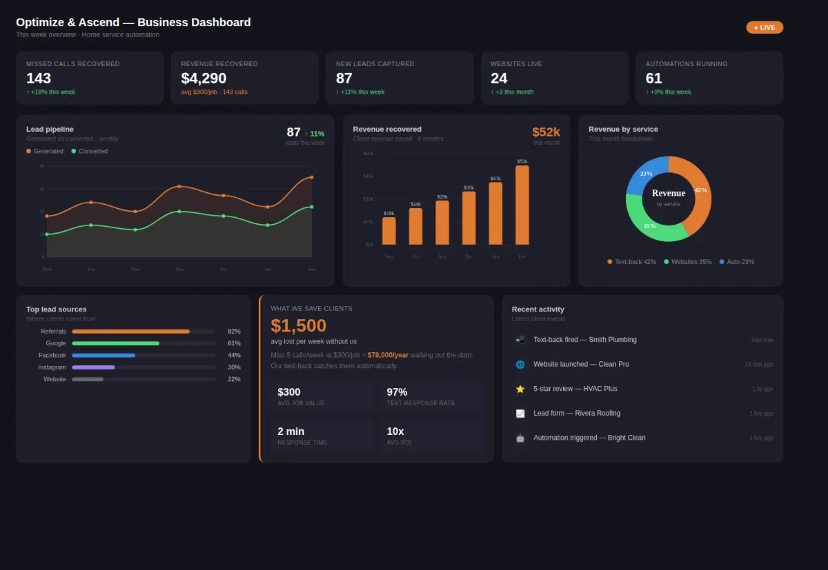
Task: Click the Feb $52k revenue bar
Action: [x=522, y=205]
